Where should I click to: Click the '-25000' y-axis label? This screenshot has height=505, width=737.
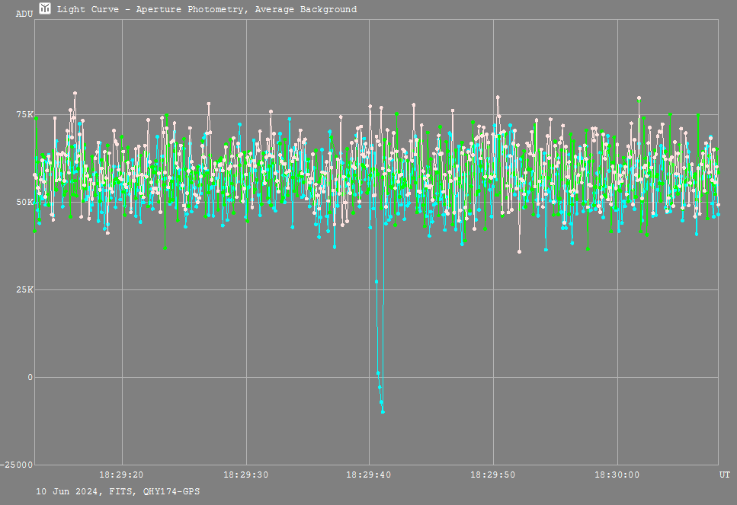click(17, 465)
